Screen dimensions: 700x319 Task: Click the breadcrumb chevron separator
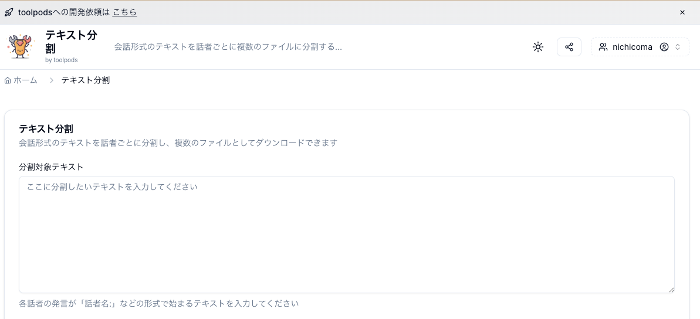pos(52,80)
